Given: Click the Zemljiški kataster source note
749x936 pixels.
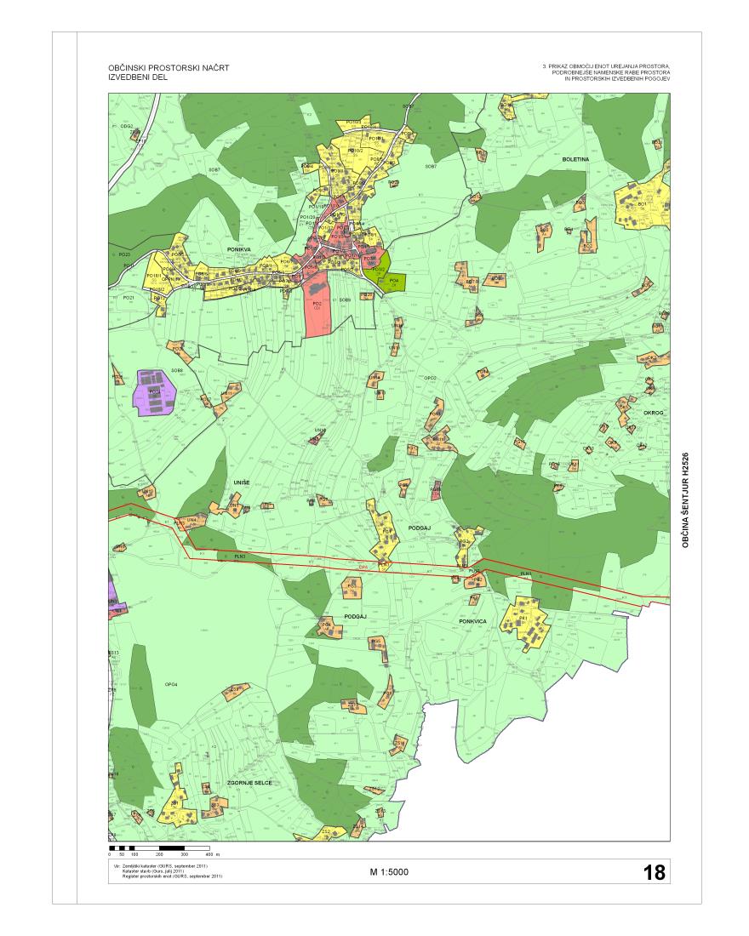Looking at the screenshot, I should 167,865.
